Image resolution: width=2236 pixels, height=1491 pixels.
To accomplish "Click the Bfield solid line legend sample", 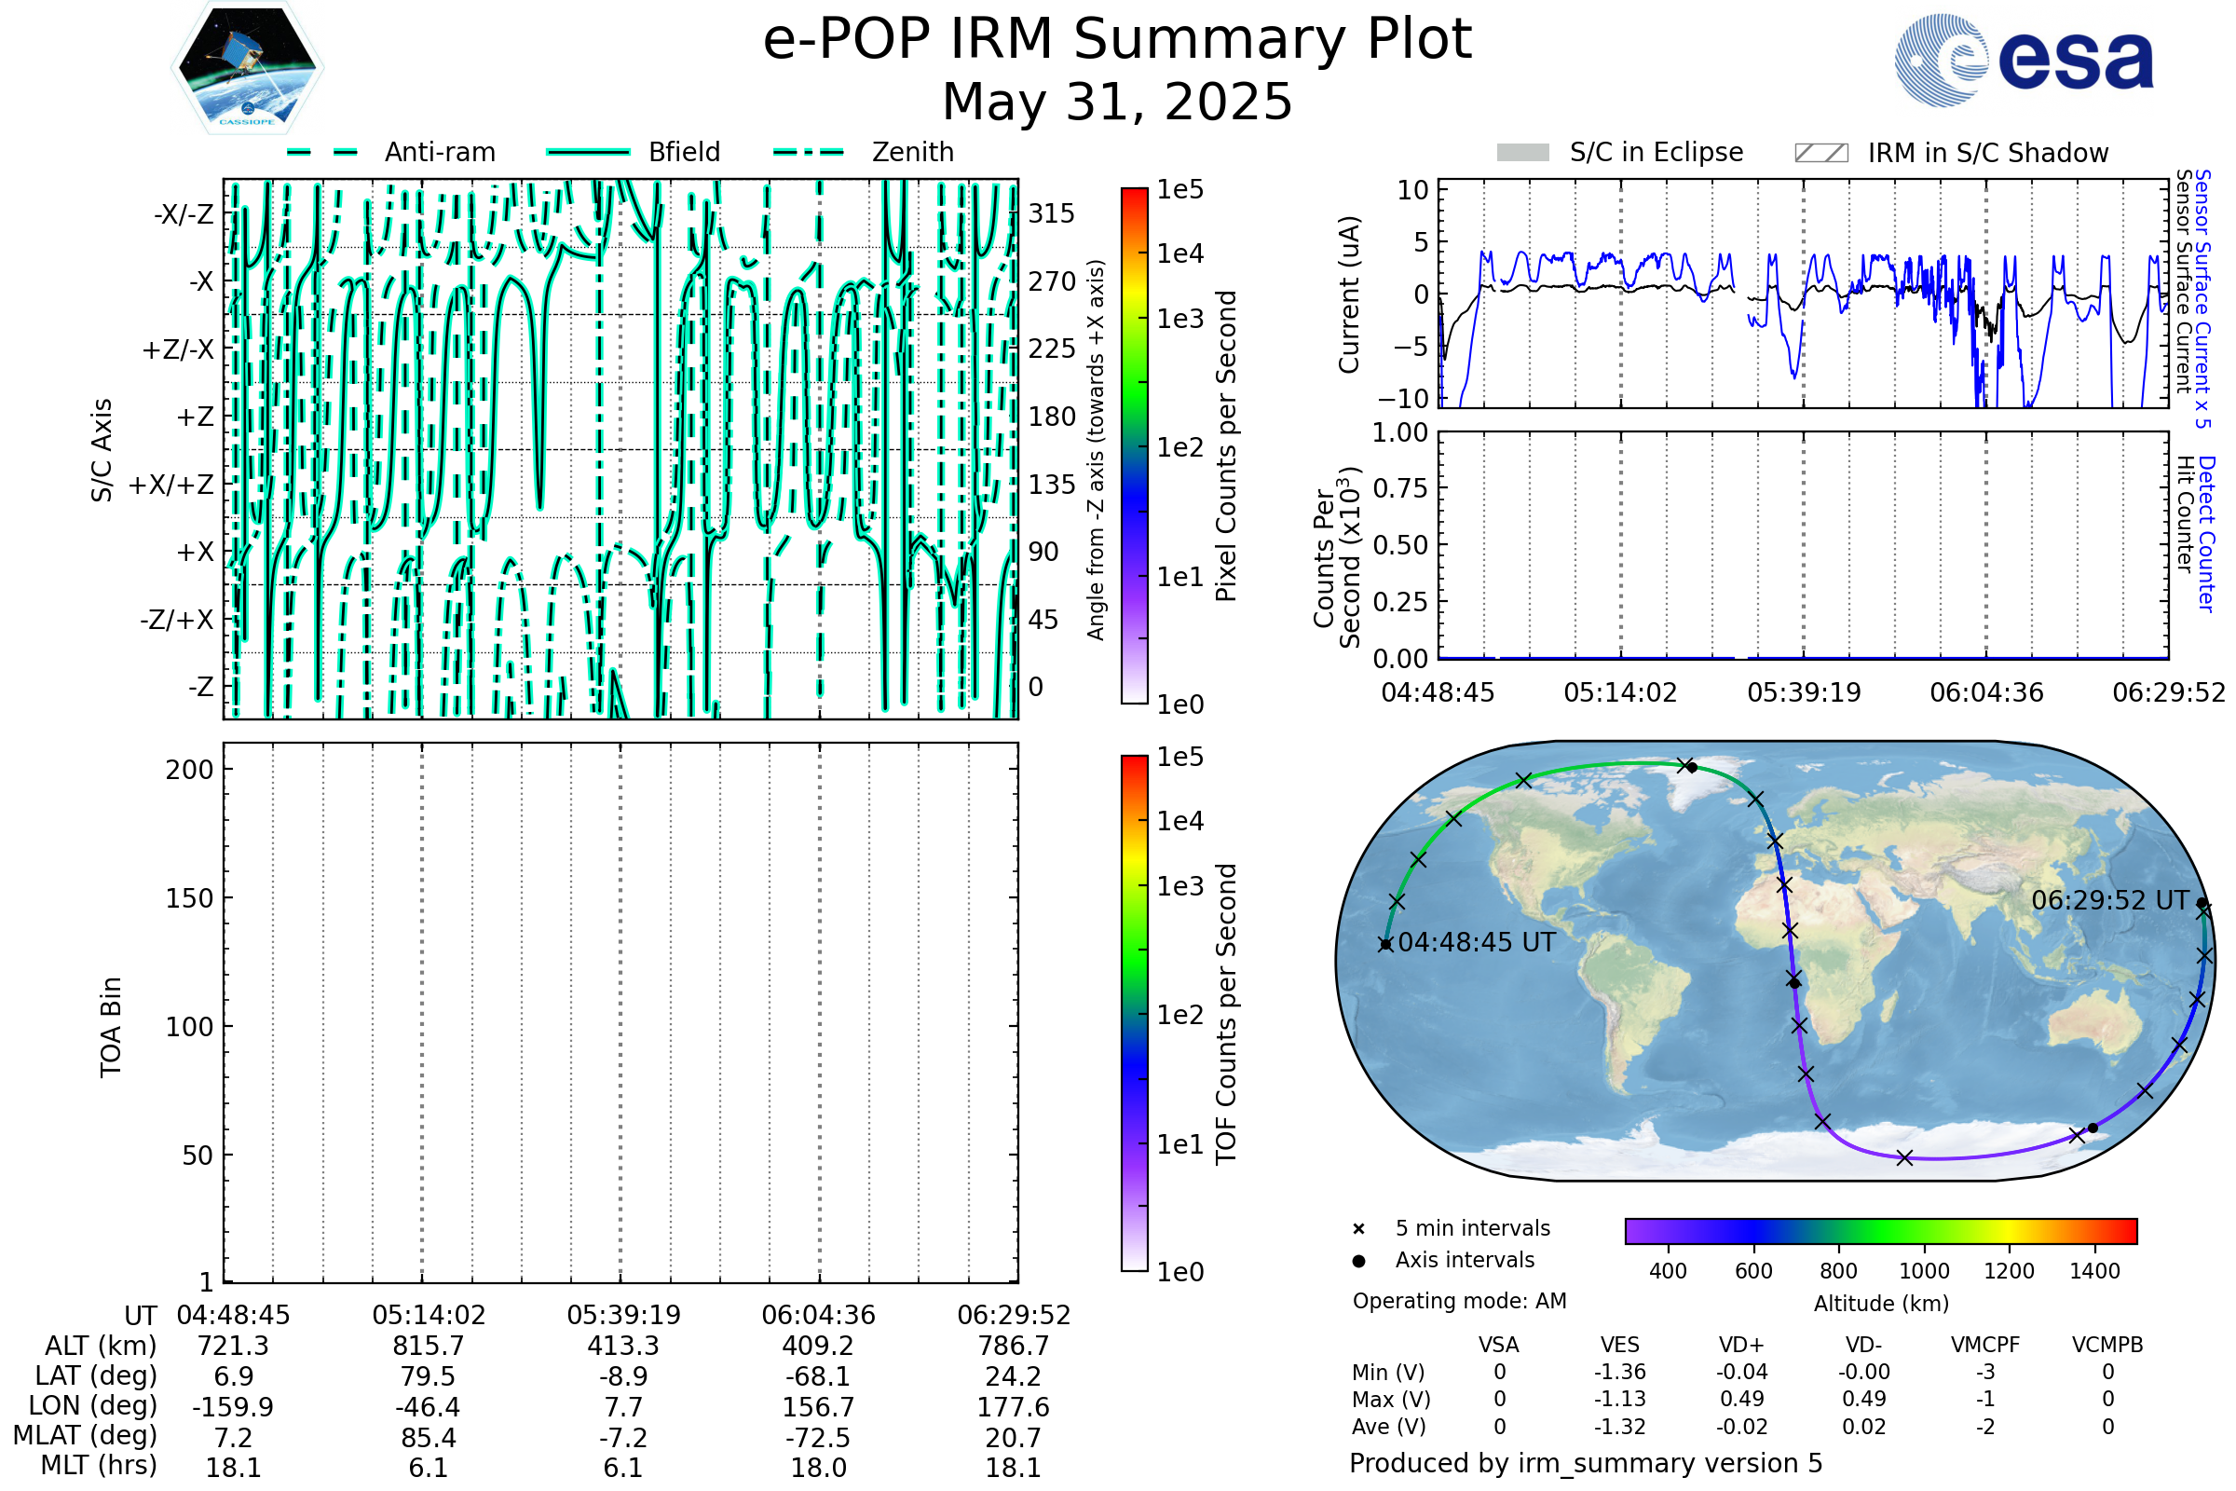I will click(x=588, y=152).
